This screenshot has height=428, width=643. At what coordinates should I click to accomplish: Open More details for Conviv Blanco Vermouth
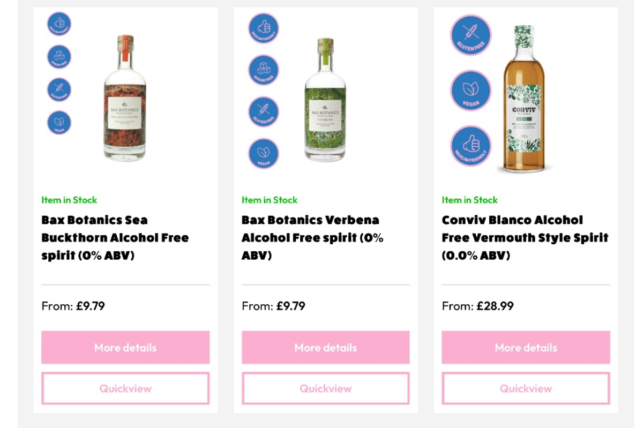point(525,347)
